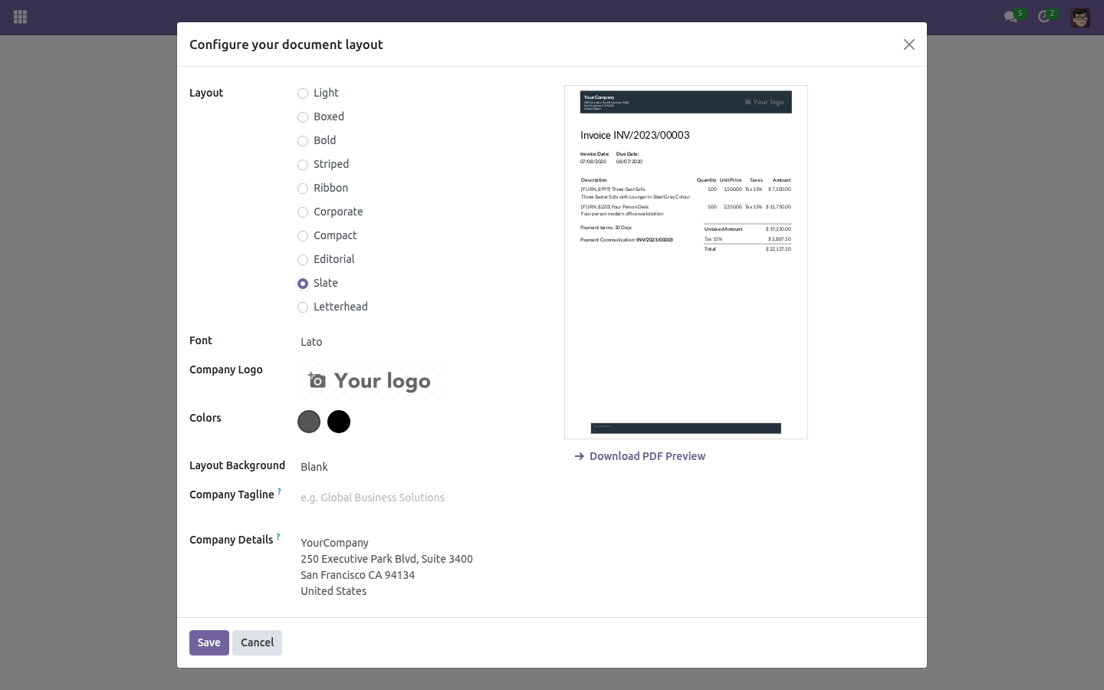Click the arrow icon beside Download PDF Preview
1104x690 pixels.
pos(580,456)
